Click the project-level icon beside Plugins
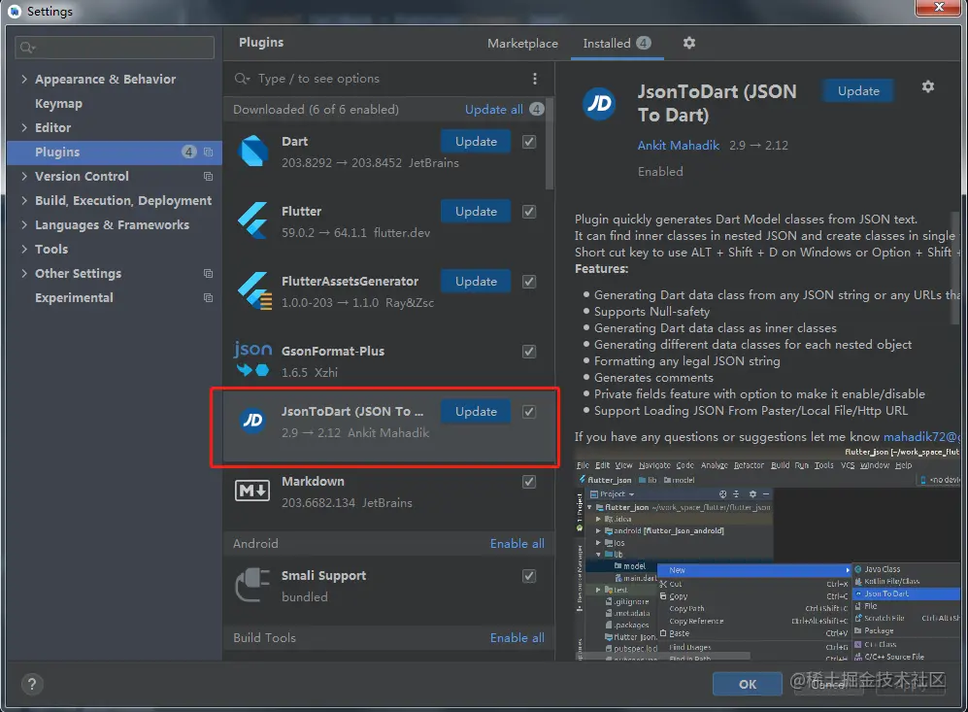 click(x=208, y=152)
